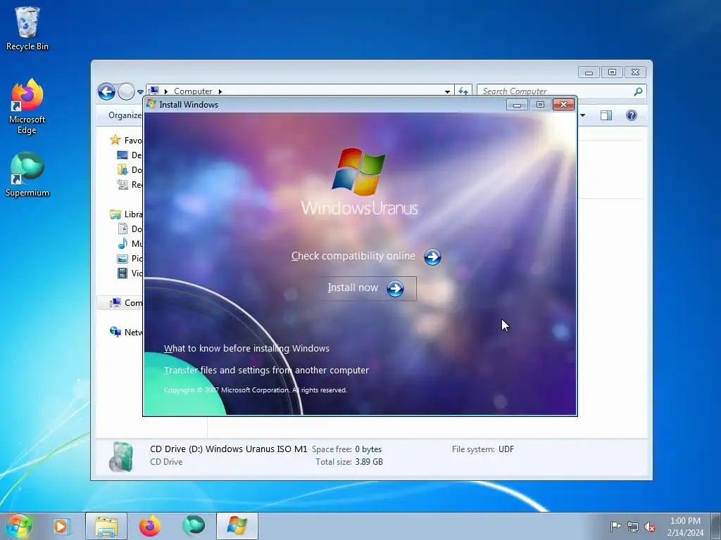Open Explorer help icon

tap(632, 115)
